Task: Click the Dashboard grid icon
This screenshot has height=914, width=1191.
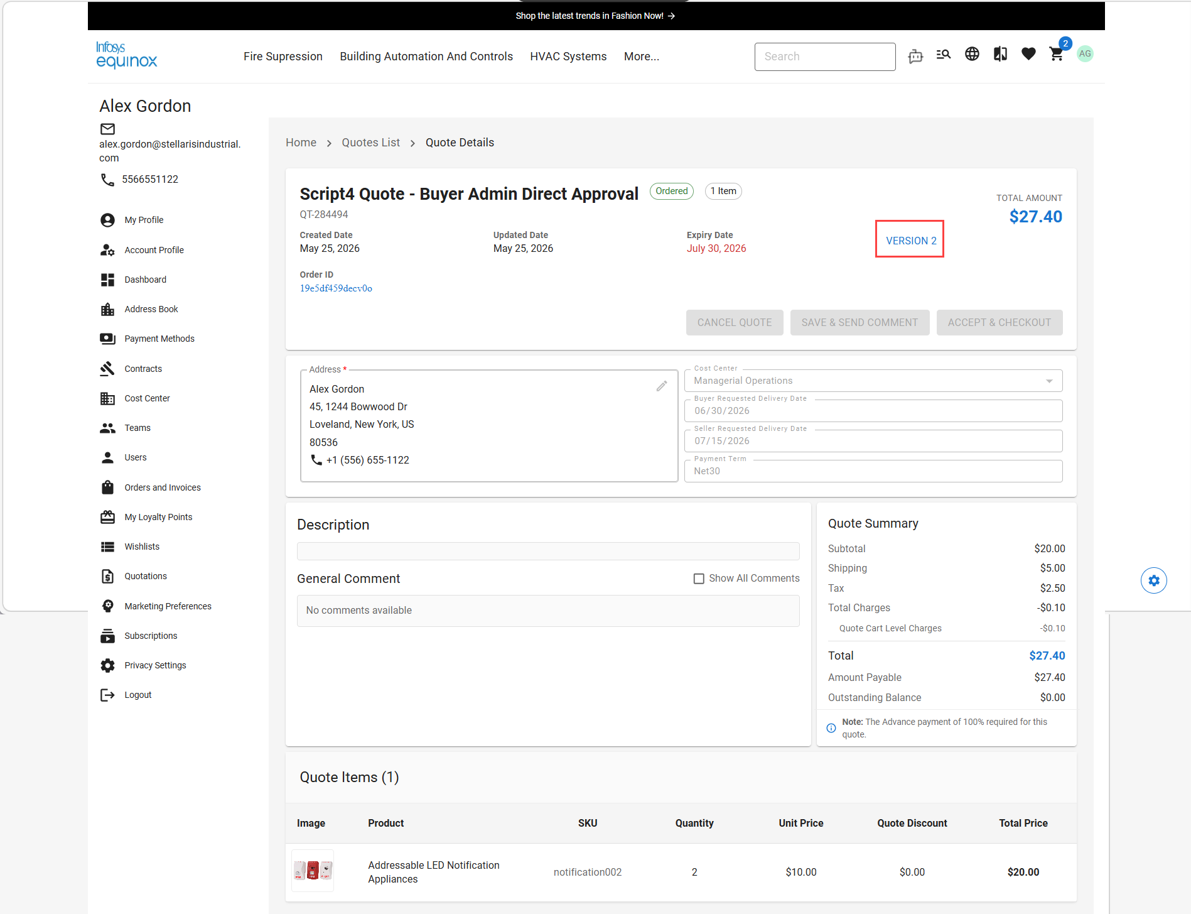Action: (107, 280)
